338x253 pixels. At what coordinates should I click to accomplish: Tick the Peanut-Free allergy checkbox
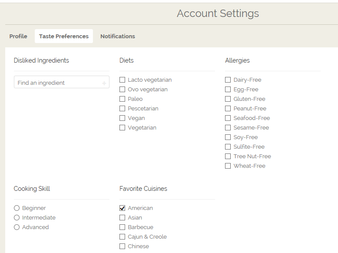point(228,109)
